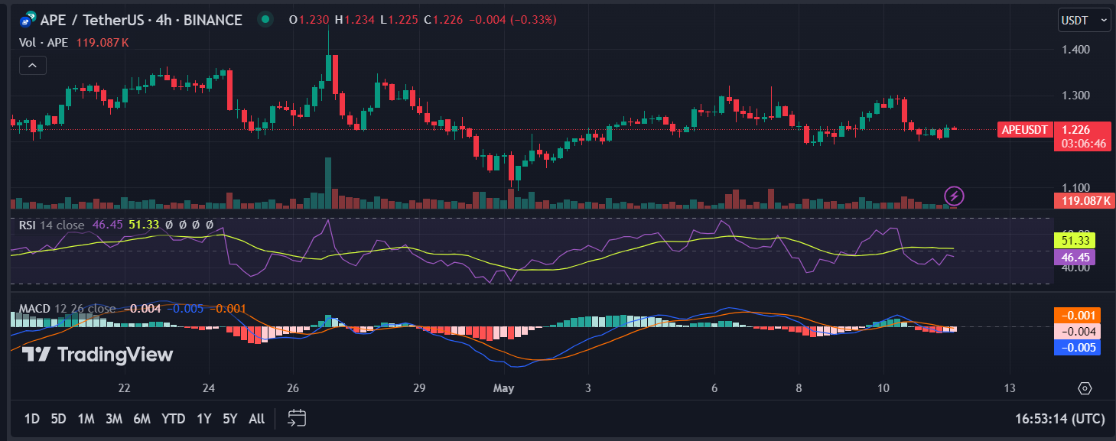Switch to the 6M time range
The width and height of the screenshot is (1116, 441).
coord(142,418)
